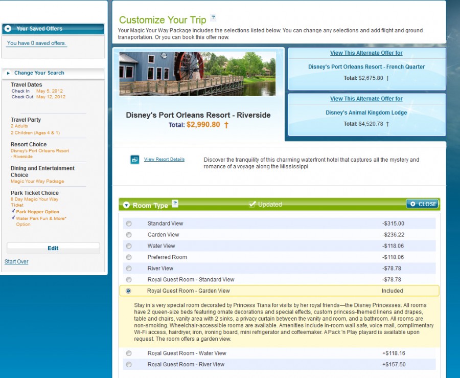The image size is (460, 378).
Task: Click the Start Over link
Action: pyautogui.click(x=16, y=261)
